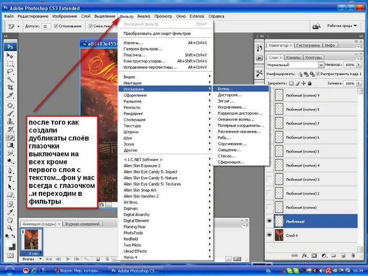
Task: Swap foreground and background colors
Action: [x=13, y=236]
